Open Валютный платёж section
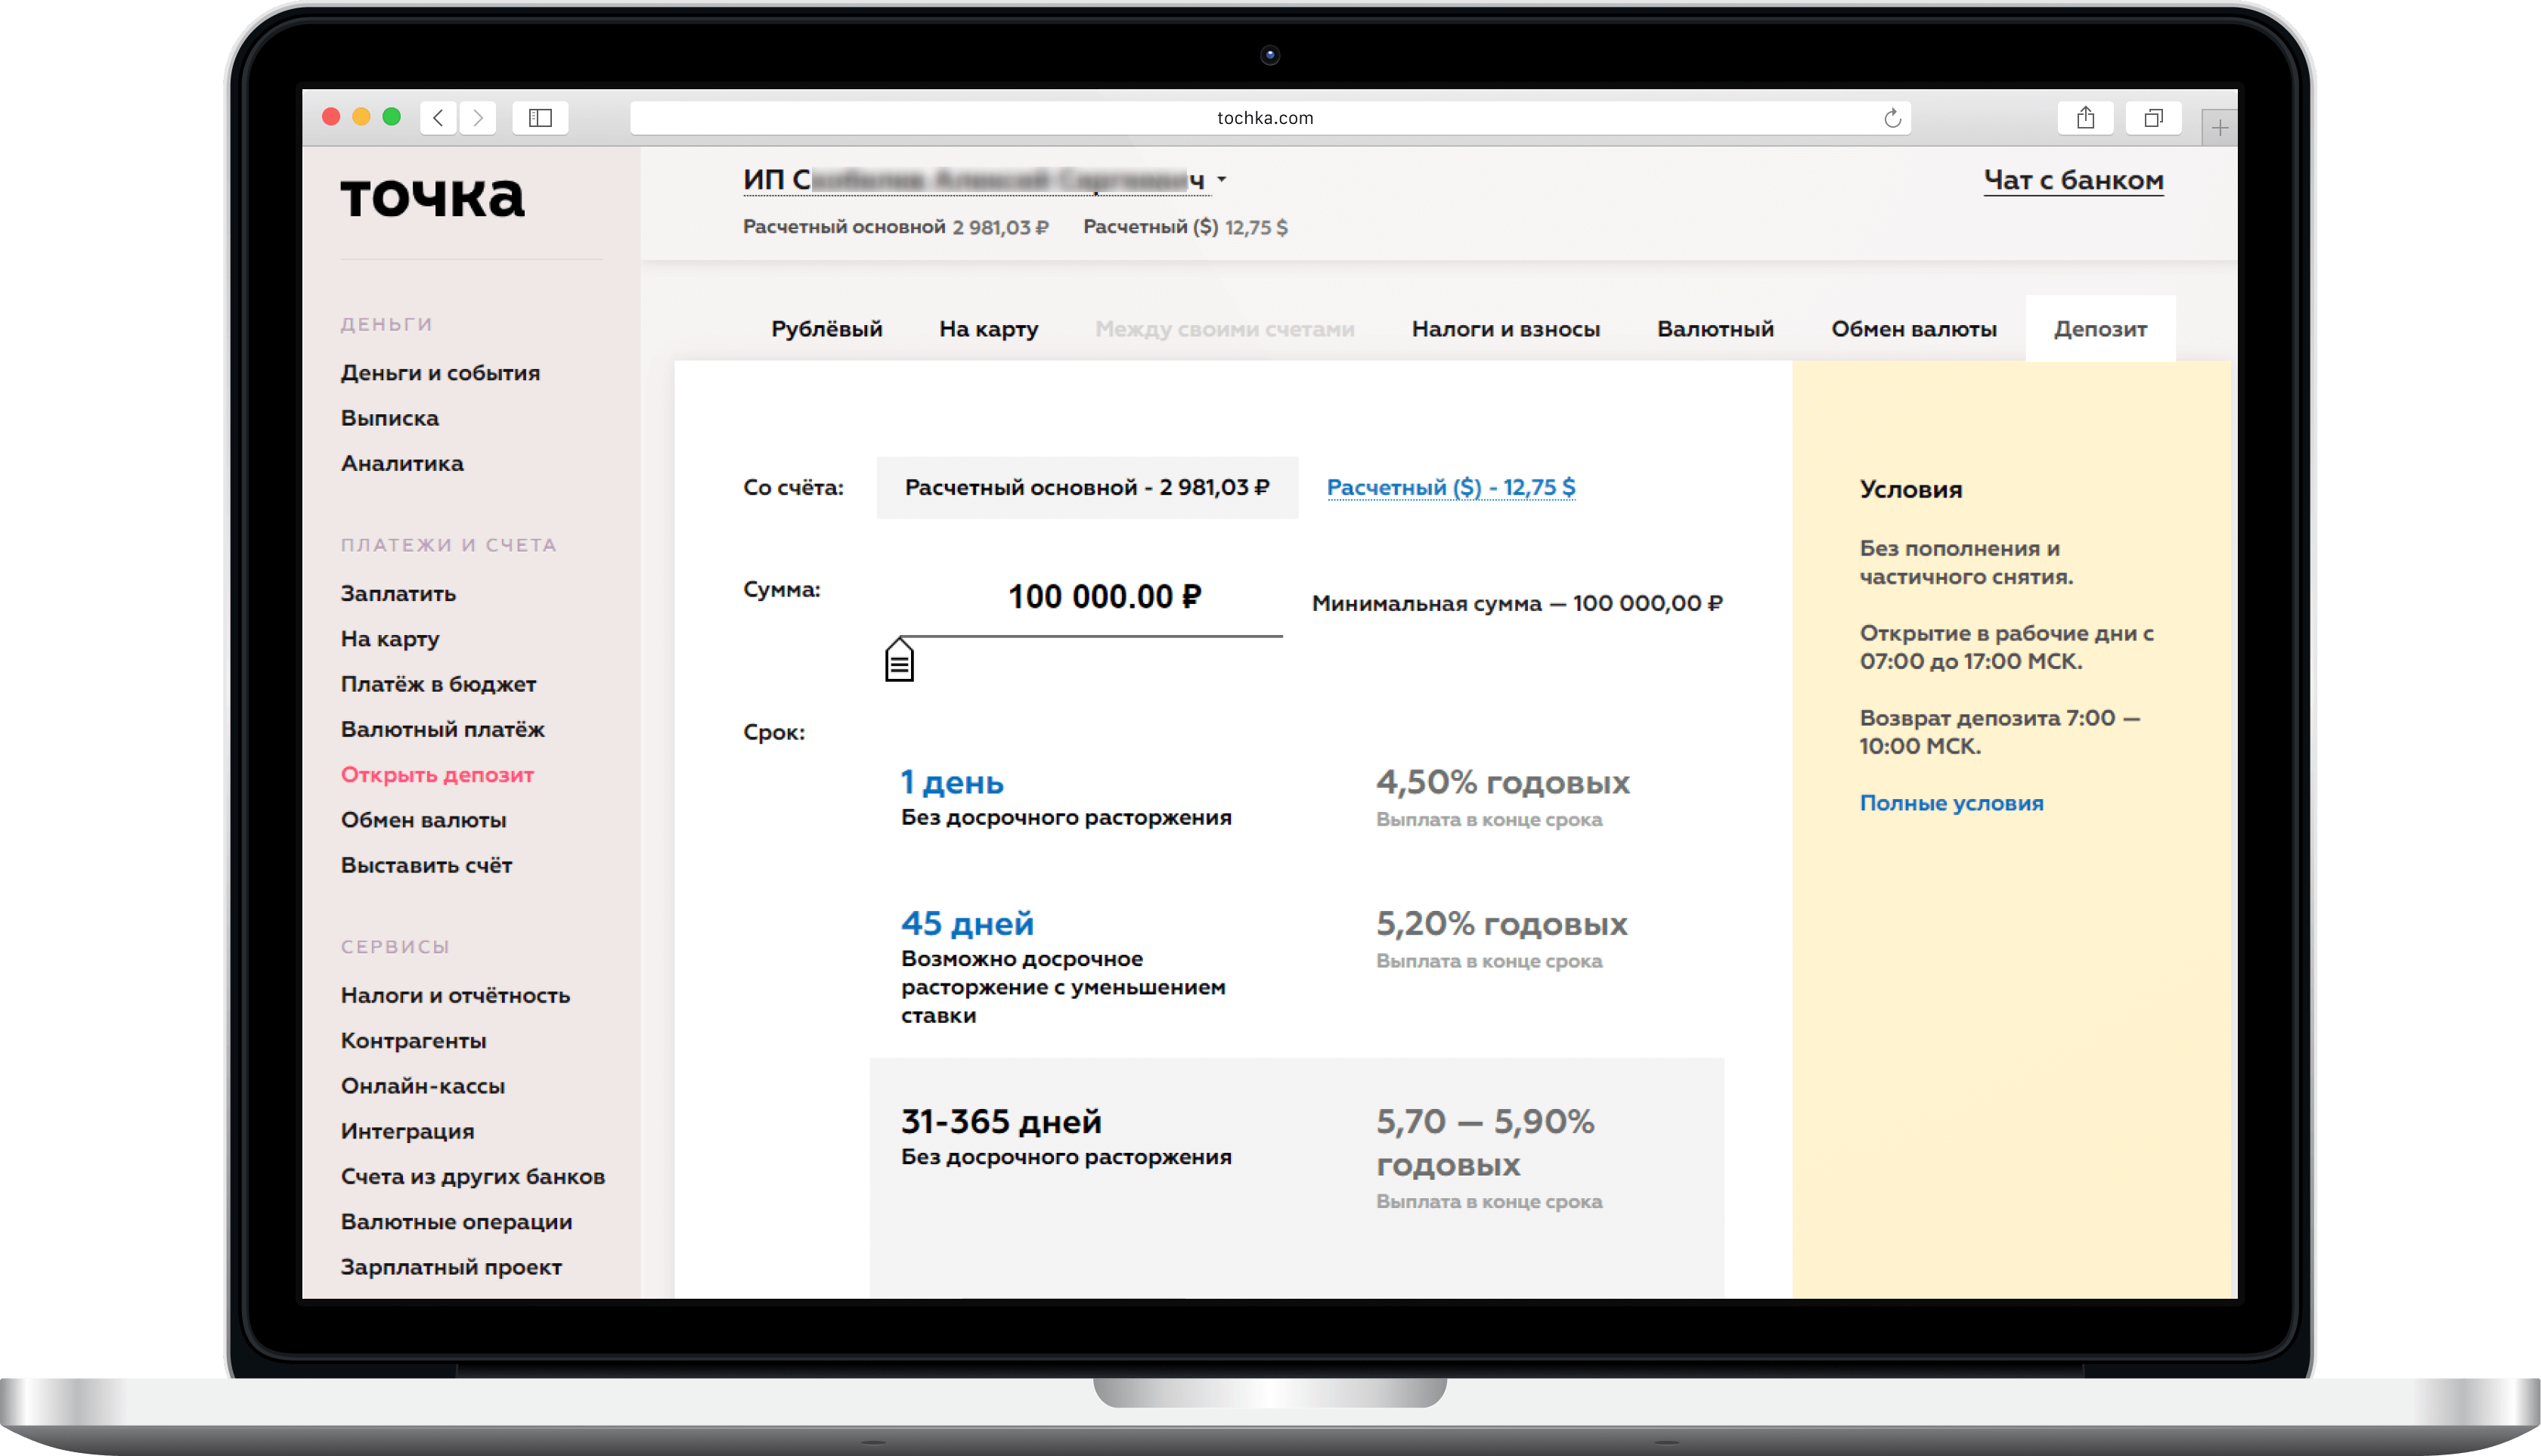The height and width of the screenshot is (1456, 2541). pos(443,728)
